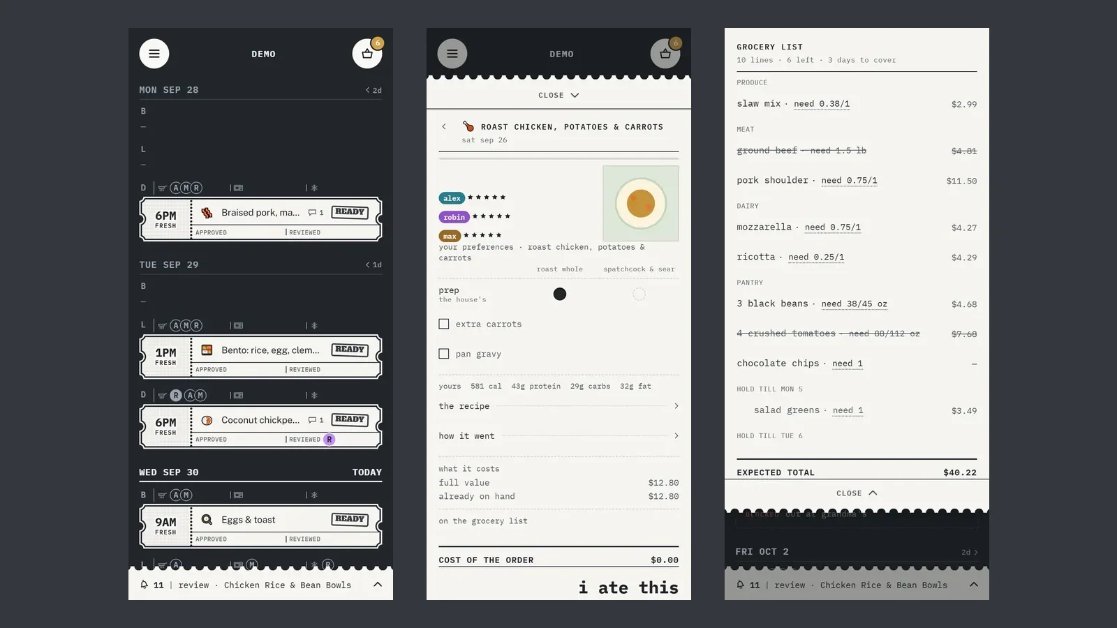Open comment bubble on Coconut chickpea ticket

click(x=316, y=420)
